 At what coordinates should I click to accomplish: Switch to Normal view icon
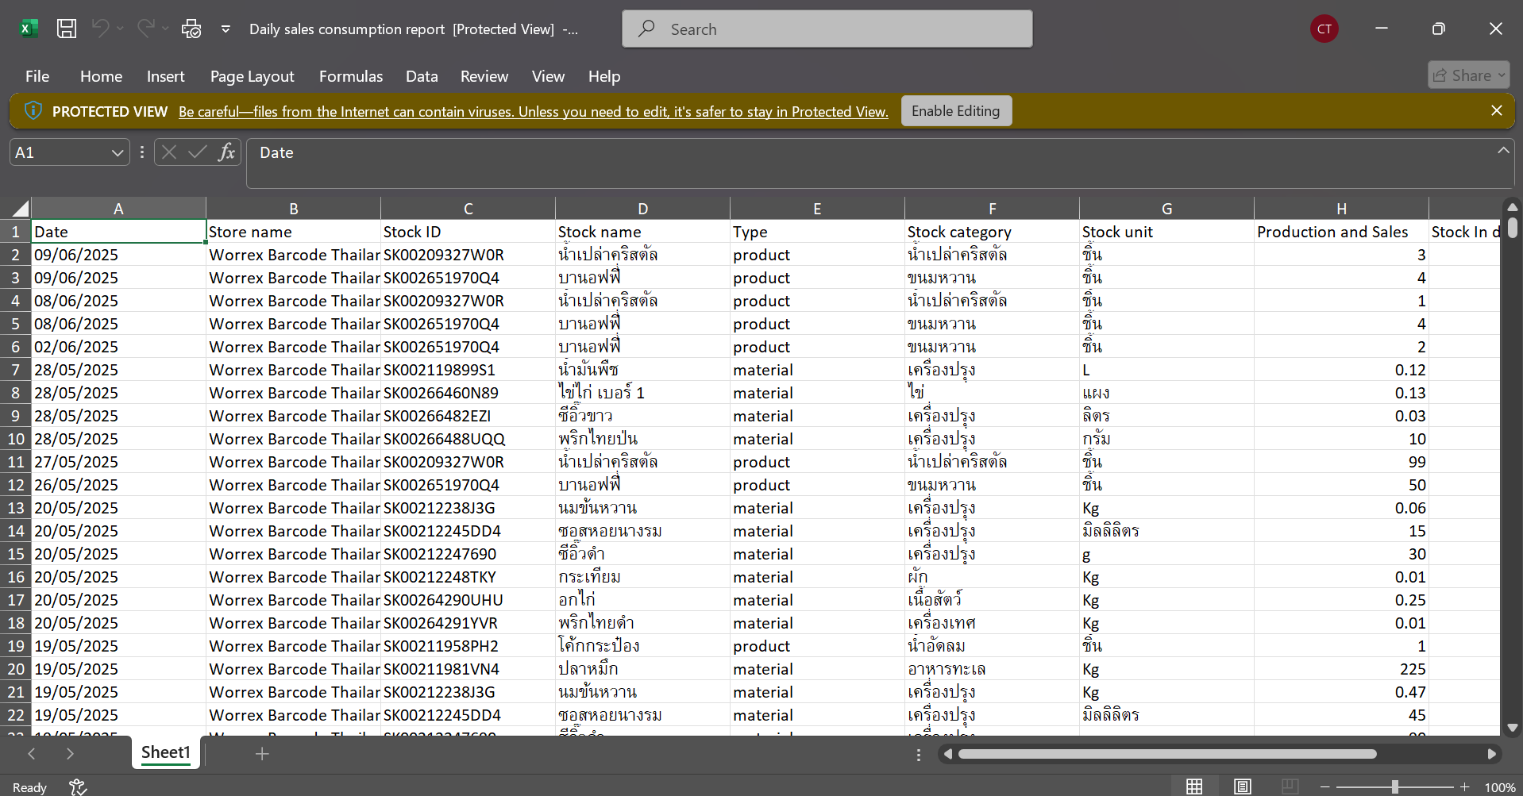pyautogui.click(x=1194, y=786)
